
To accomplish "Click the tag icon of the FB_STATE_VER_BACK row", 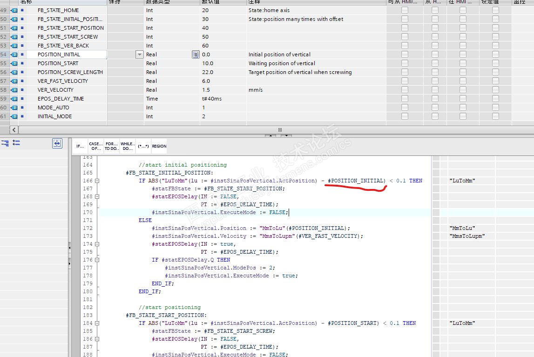I will pyautogui.click(x=14, y=46).
